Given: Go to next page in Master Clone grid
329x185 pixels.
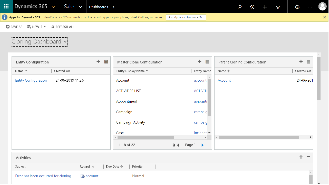Looking at the screenshot, I should (x=202, y=145).
